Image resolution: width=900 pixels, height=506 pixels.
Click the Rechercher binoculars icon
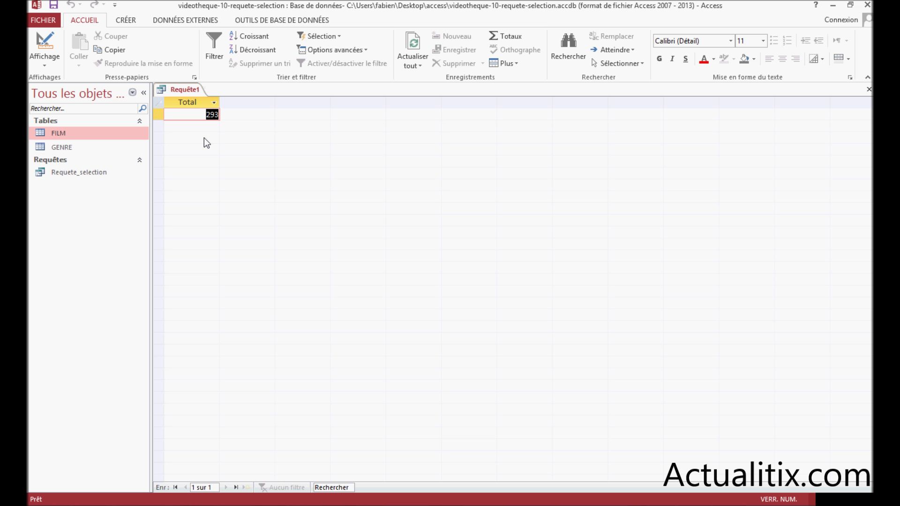568,41
